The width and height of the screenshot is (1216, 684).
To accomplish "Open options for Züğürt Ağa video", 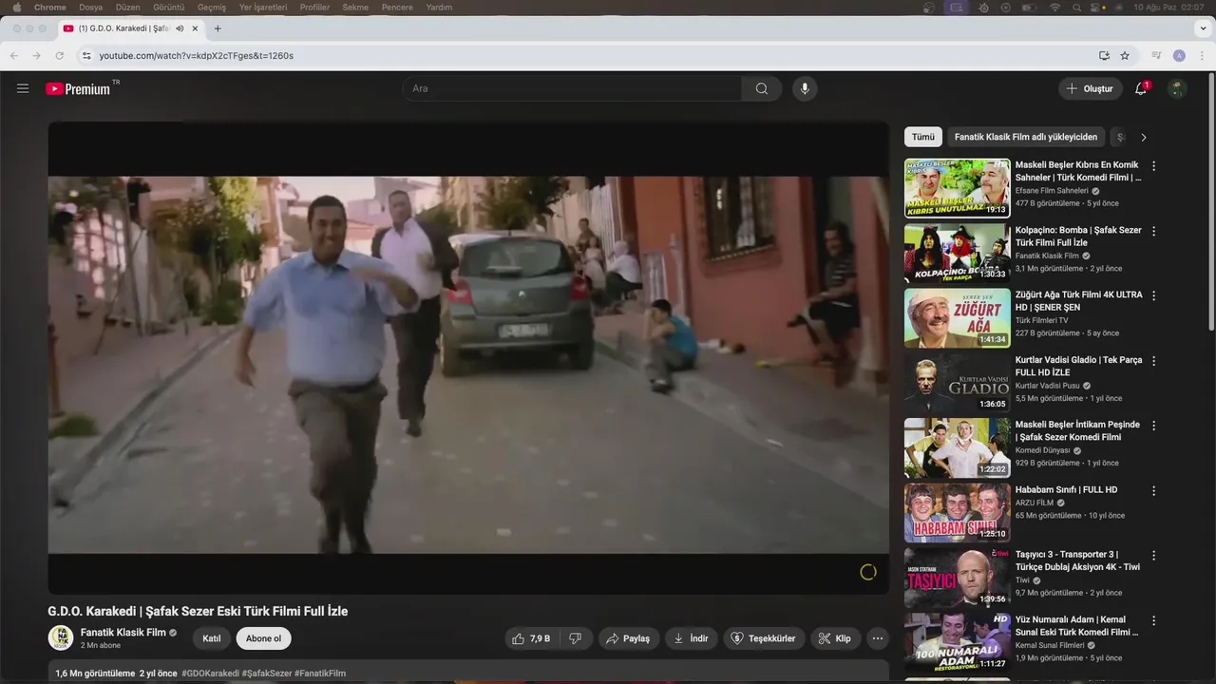I will click(1154, 295).
